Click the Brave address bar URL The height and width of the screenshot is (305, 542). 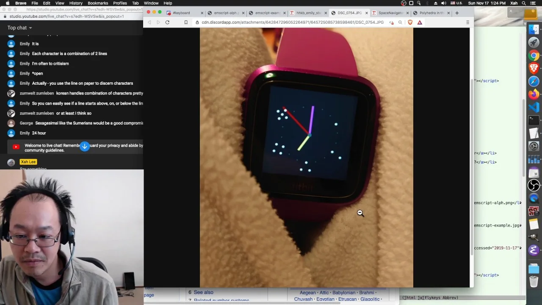point(293,22)
